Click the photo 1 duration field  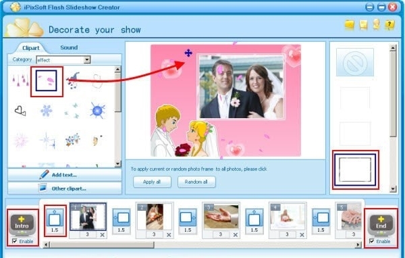click(x=88, y=234)
